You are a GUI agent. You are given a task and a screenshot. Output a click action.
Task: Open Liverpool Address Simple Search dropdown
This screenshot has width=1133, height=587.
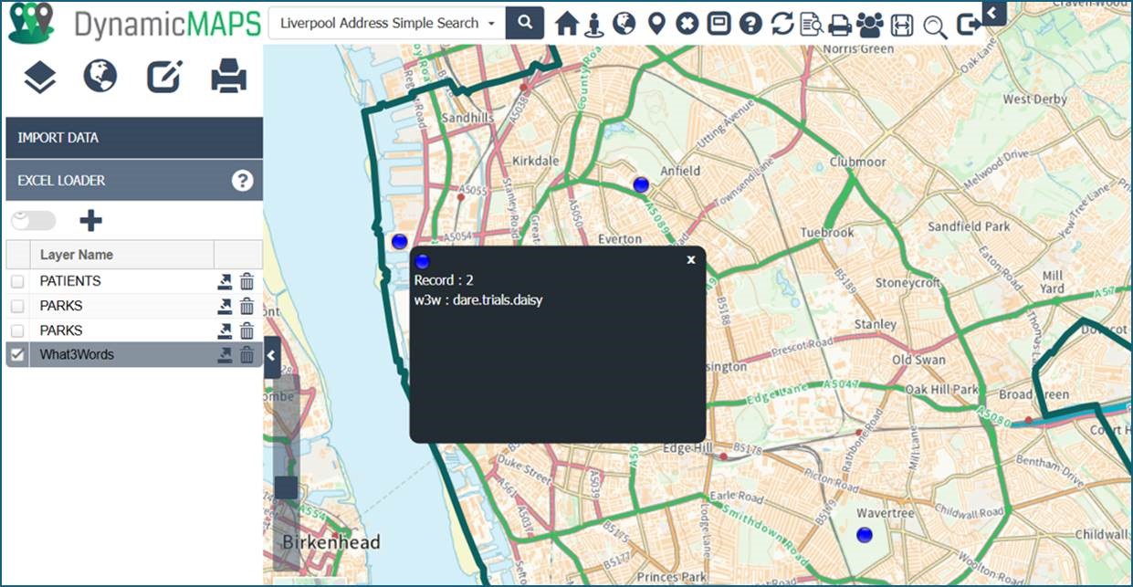pyautogui.click(x=387, y=23)
